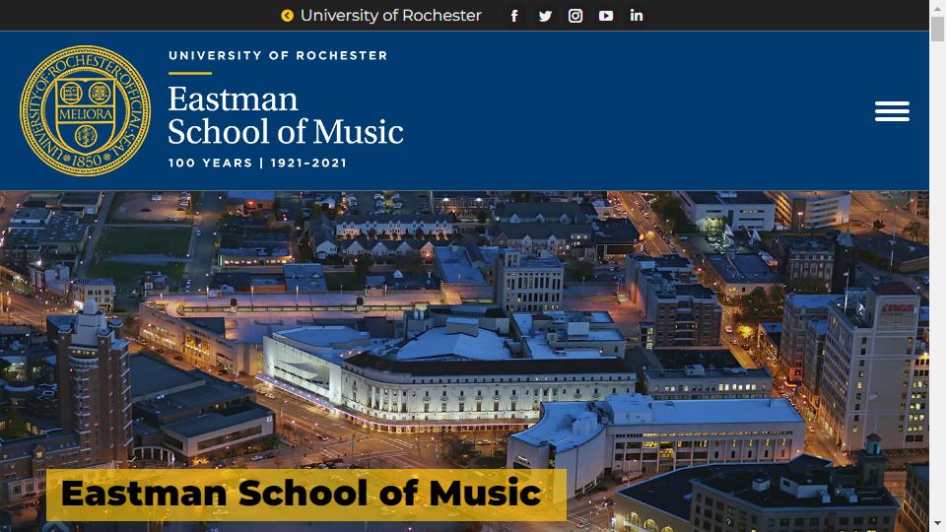Click the University of Rochester Meliora seal
The image size is (946, 532).
(x=85, y=111)
